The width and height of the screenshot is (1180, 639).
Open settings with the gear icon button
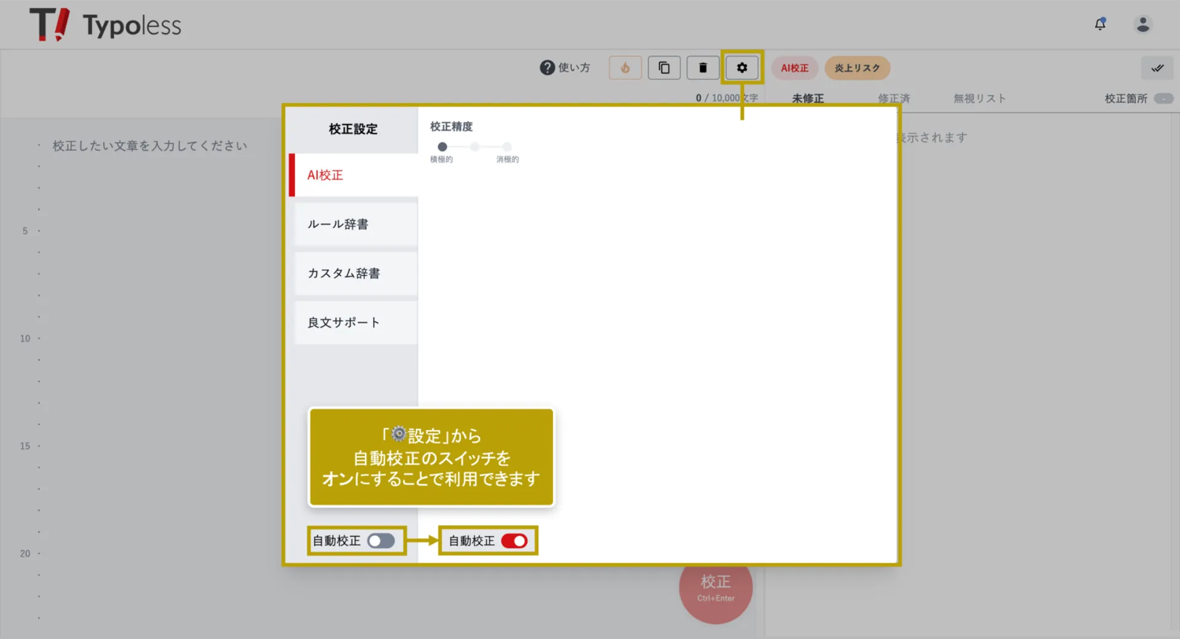(742, 68)
